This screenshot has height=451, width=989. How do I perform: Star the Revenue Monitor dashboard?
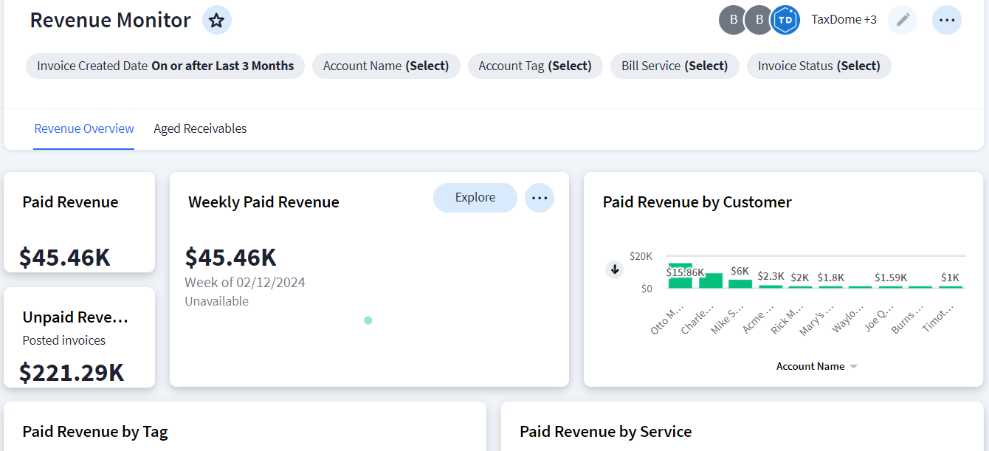216,20
